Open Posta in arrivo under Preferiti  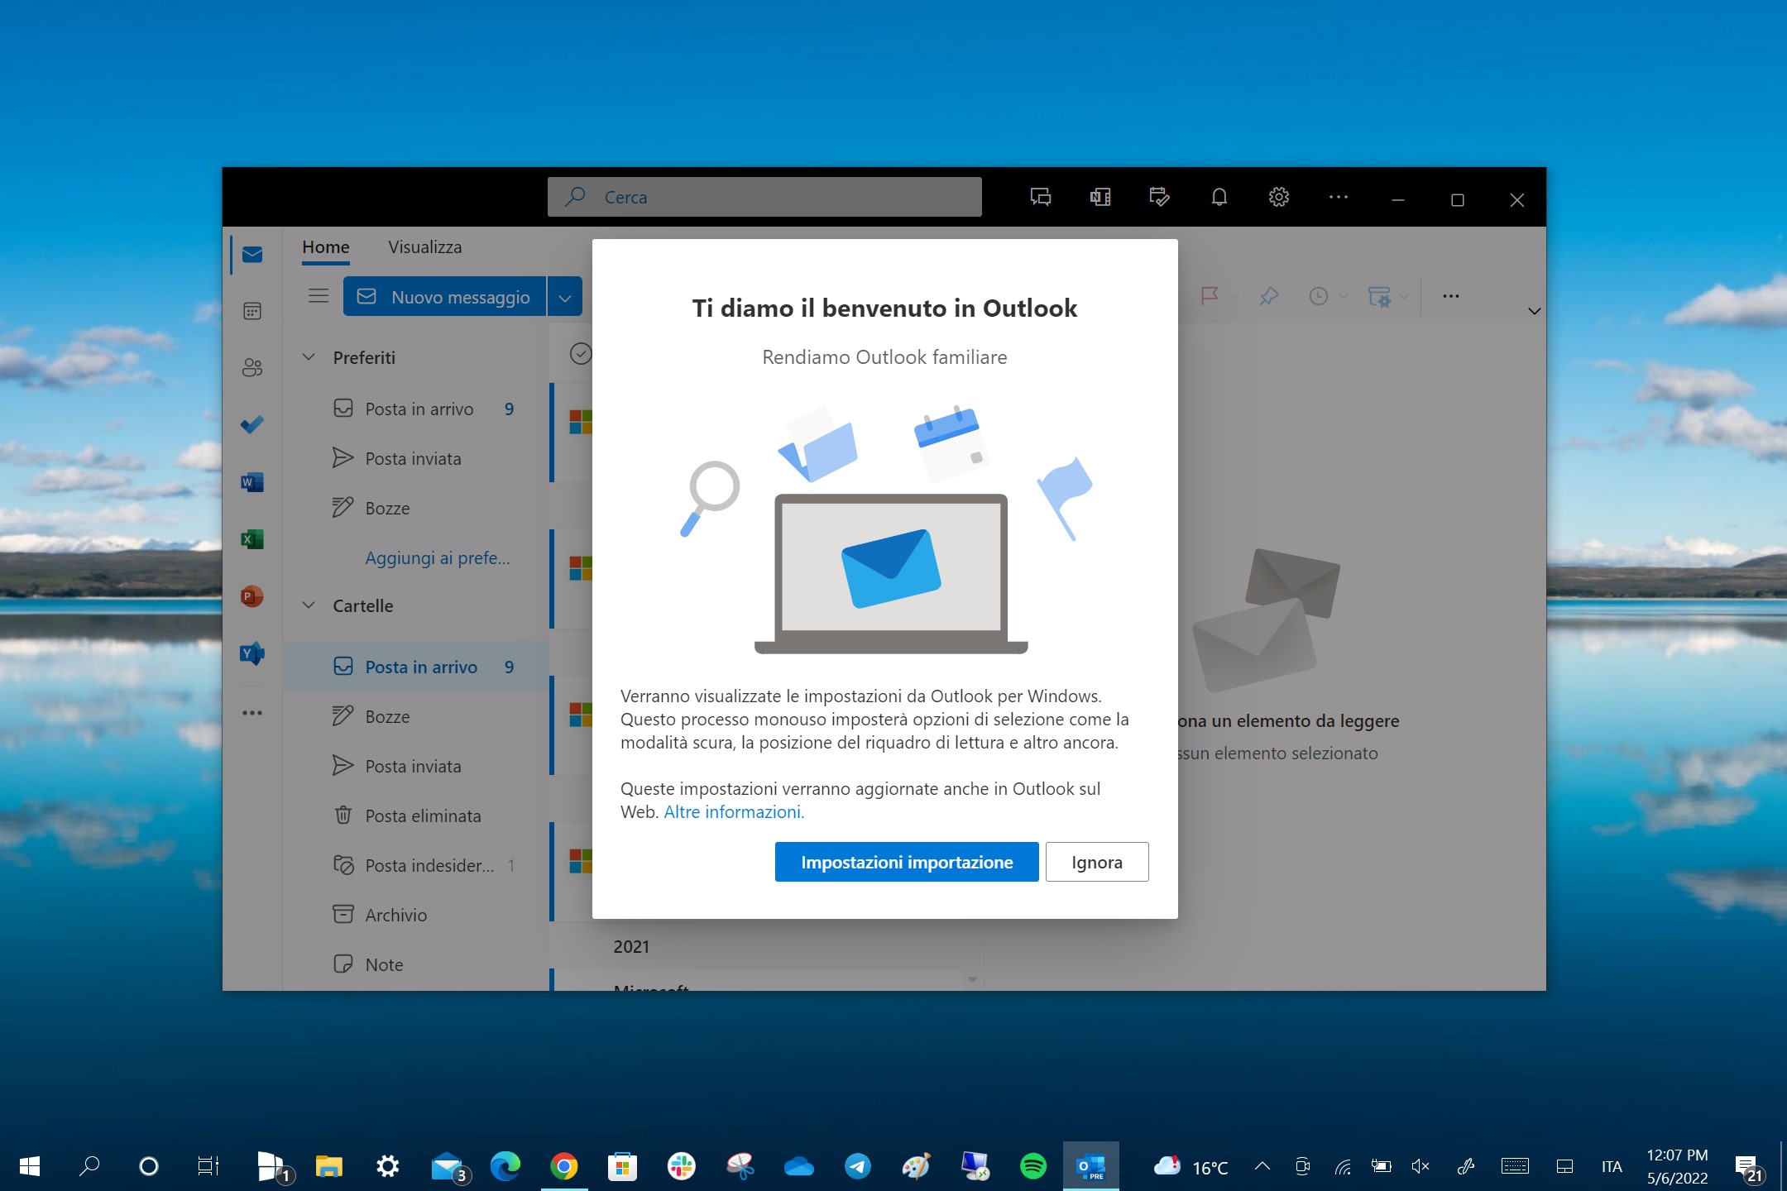[x=416, y=409]
